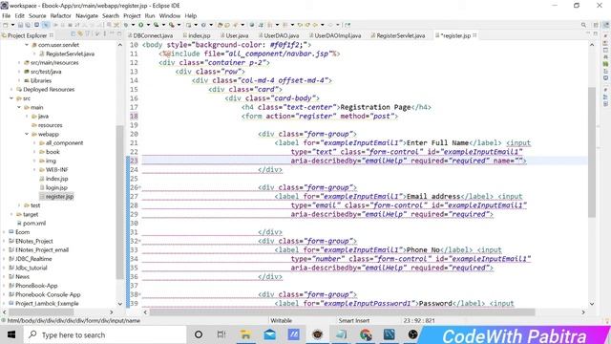Click the green Run icon in toolbar

(140, 25)
